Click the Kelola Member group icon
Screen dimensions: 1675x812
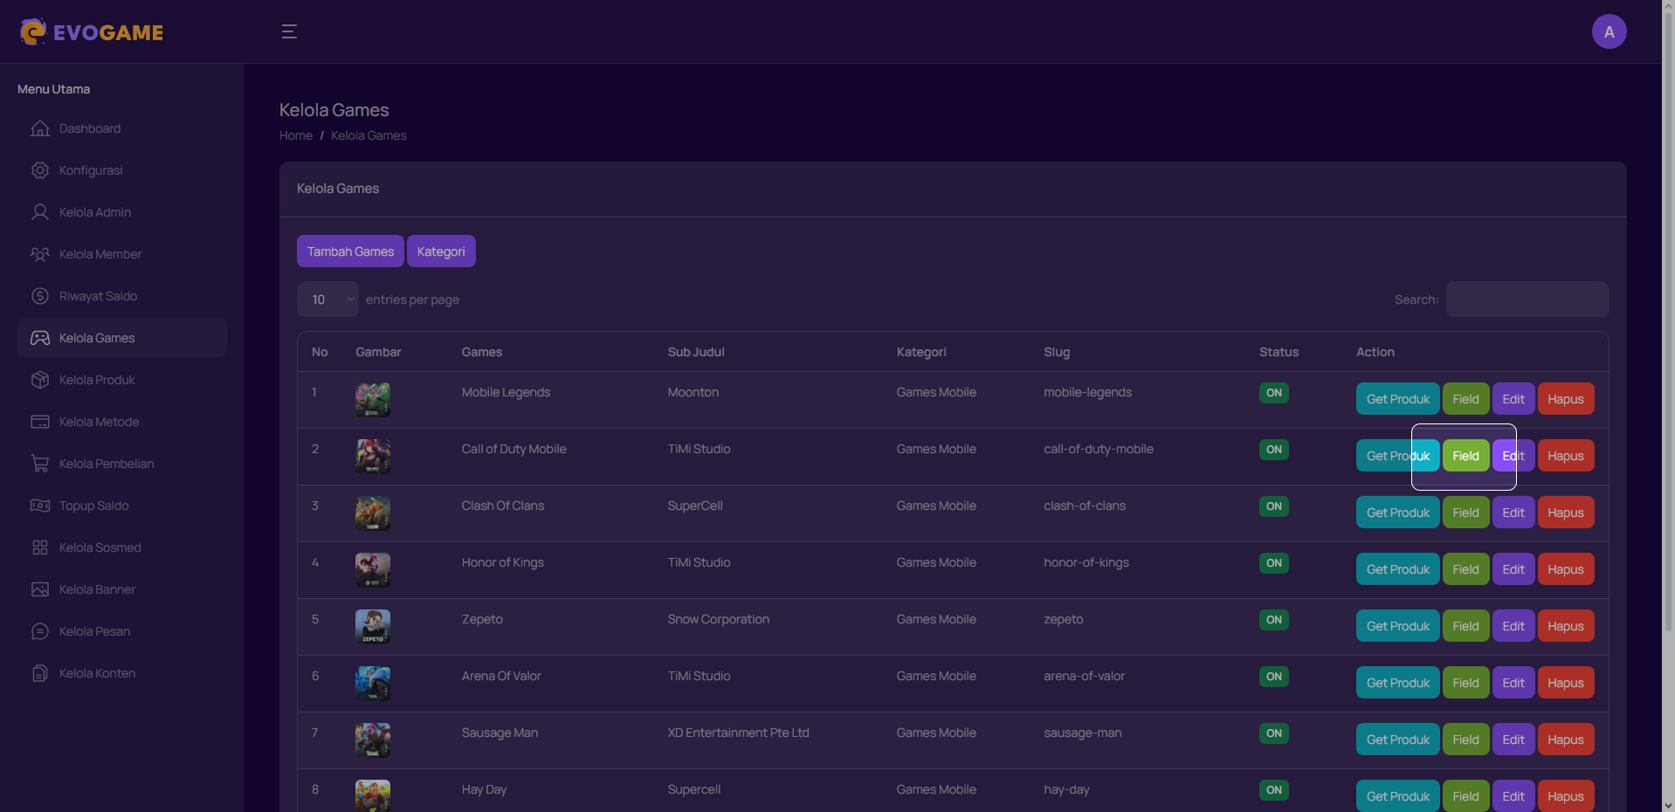point(40,254)
